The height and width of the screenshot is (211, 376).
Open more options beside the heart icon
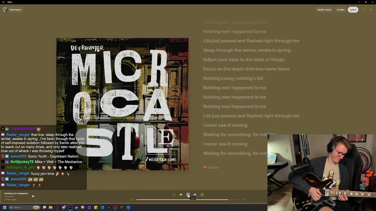(x=37, y=196)
